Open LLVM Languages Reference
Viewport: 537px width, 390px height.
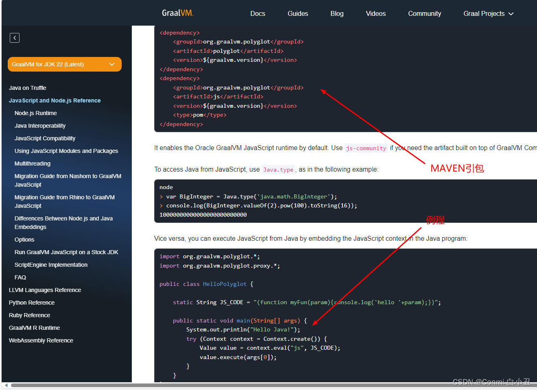tap(45, 290)
